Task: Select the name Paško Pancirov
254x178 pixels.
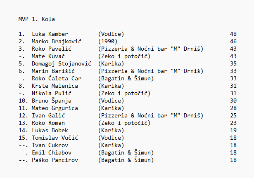Action: tap(55, 160)
